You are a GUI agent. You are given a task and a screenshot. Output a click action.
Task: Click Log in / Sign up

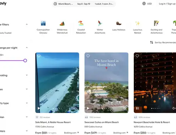coord(167,4)
